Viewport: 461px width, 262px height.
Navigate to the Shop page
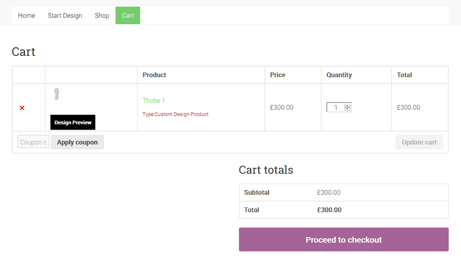[102, 16]
